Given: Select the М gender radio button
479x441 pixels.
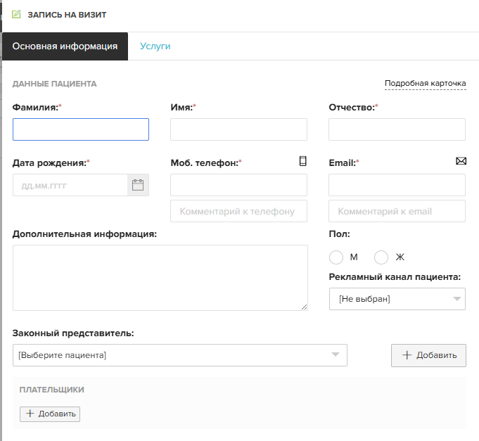Looking at the screenshot, I should tap(336, 257).
